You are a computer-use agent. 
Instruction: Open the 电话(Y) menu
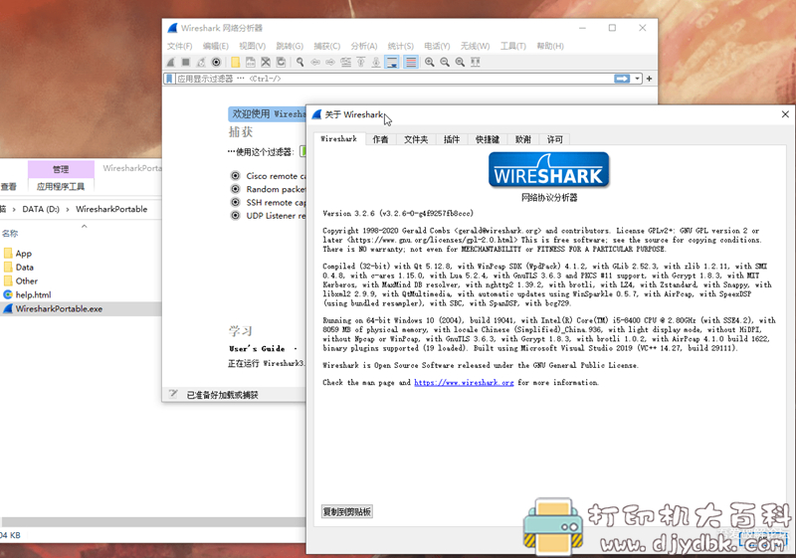(x=437, y=46)
